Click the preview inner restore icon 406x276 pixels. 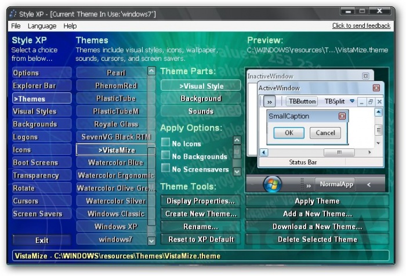point(371,101)
